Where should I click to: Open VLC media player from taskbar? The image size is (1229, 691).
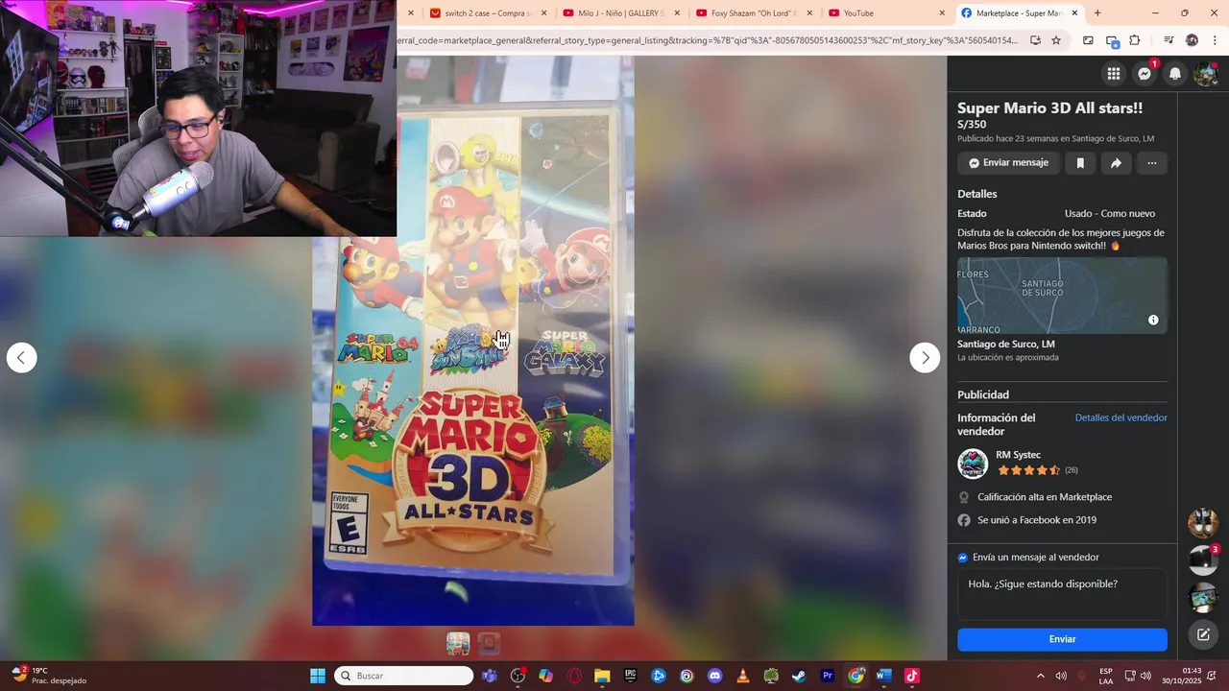742,676
